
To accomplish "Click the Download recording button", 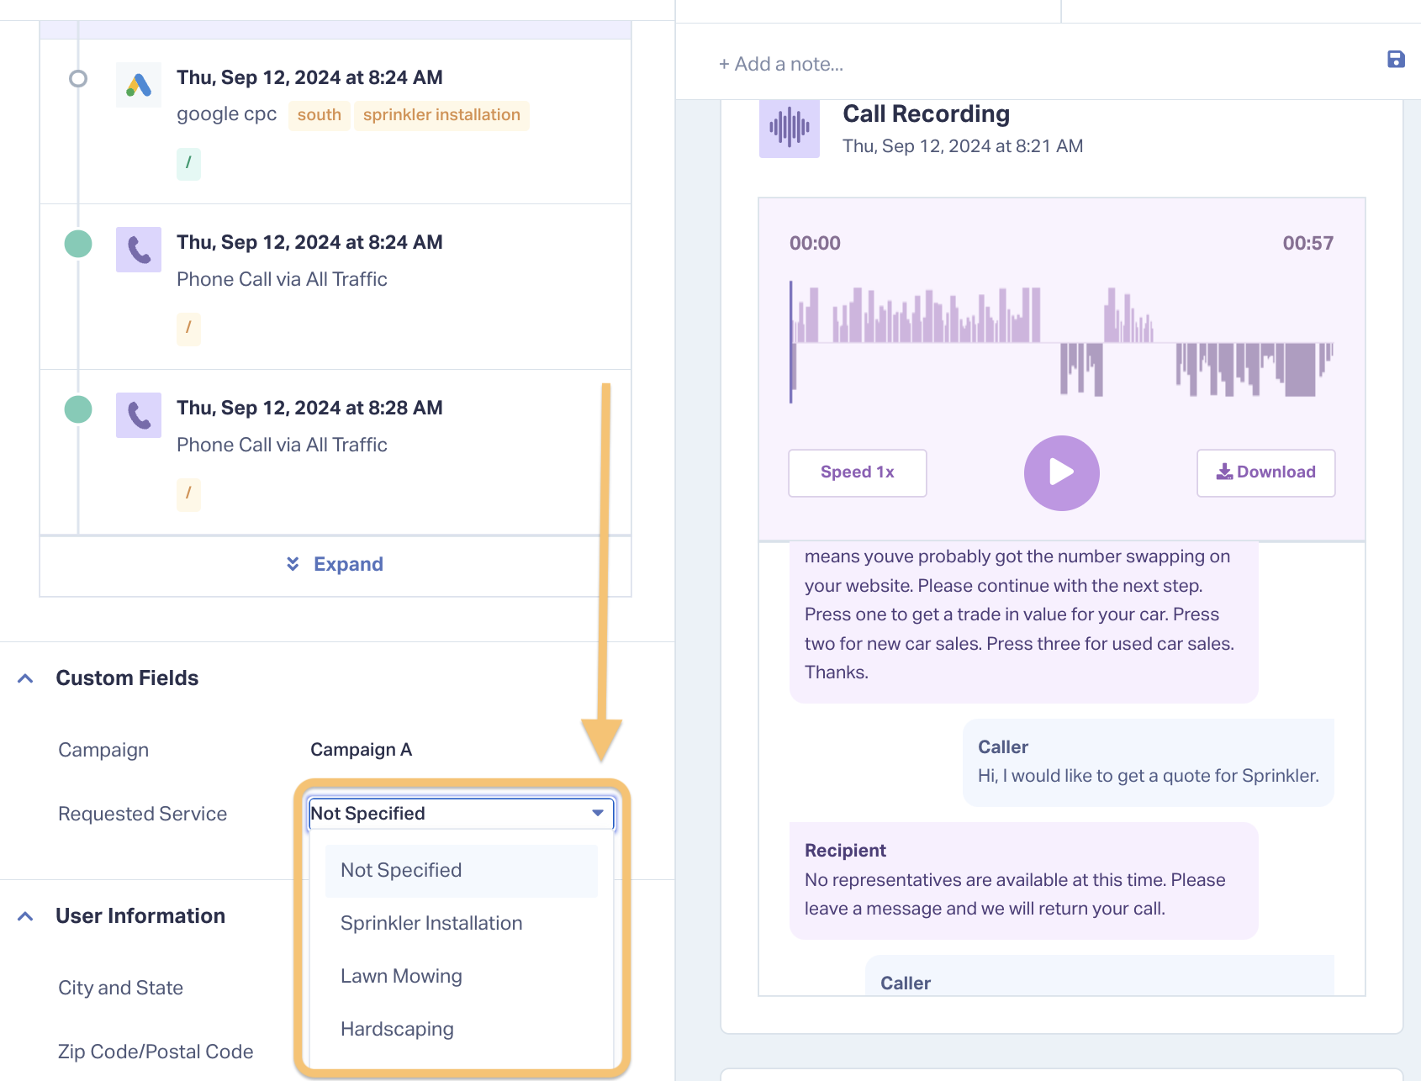I will pyautogui.click(x=1265, y=472).
